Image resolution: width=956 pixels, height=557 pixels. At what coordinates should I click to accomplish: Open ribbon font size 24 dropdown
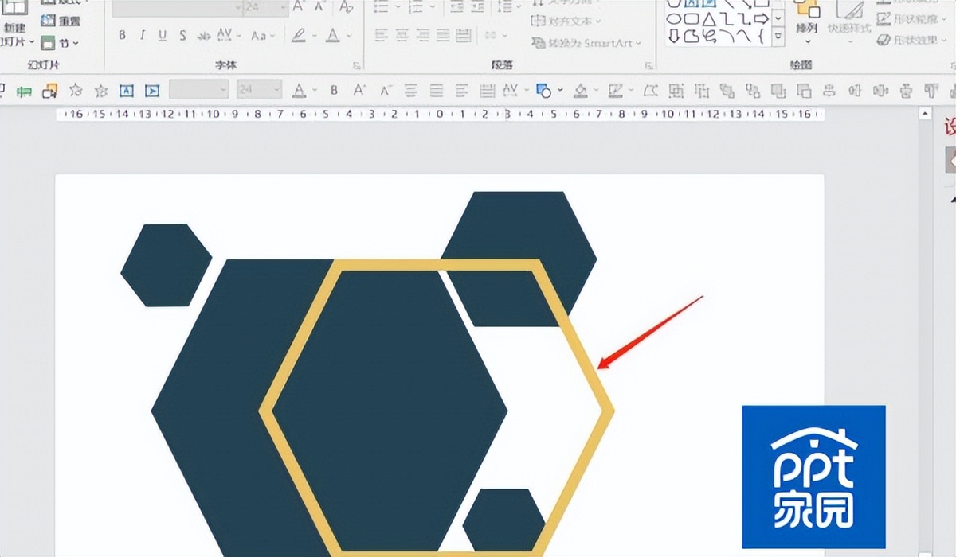click(282, 7)
